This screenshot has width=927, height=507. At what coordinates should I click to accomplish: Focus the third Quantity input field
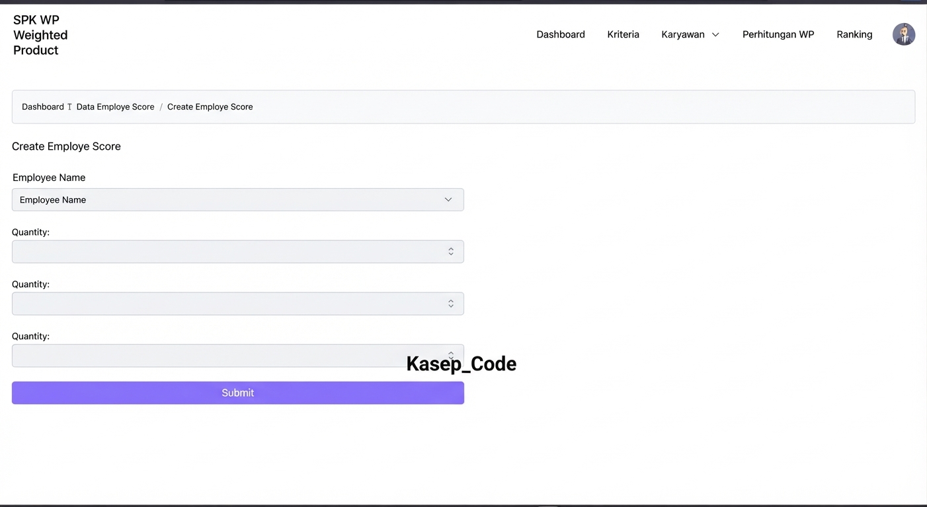pyautogui.click(x=238, y=356)
